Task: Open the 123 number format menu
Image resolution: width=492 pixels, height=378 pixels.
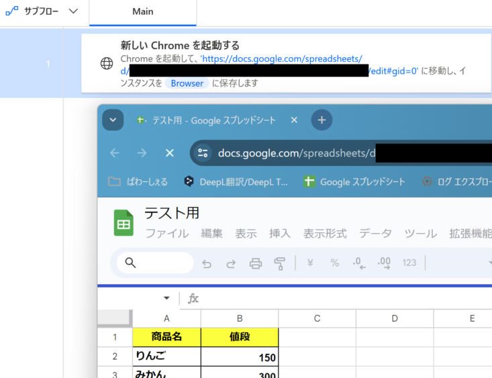Action: (409, 263)
